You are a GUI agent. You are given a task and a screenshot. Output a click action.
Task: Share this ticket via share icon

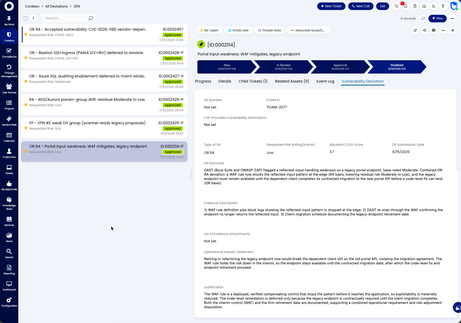pos(424,30)
